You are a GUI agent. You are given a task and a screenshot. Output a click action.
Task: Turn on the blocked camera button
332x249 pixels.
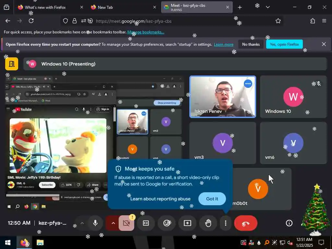coord(126,223)
